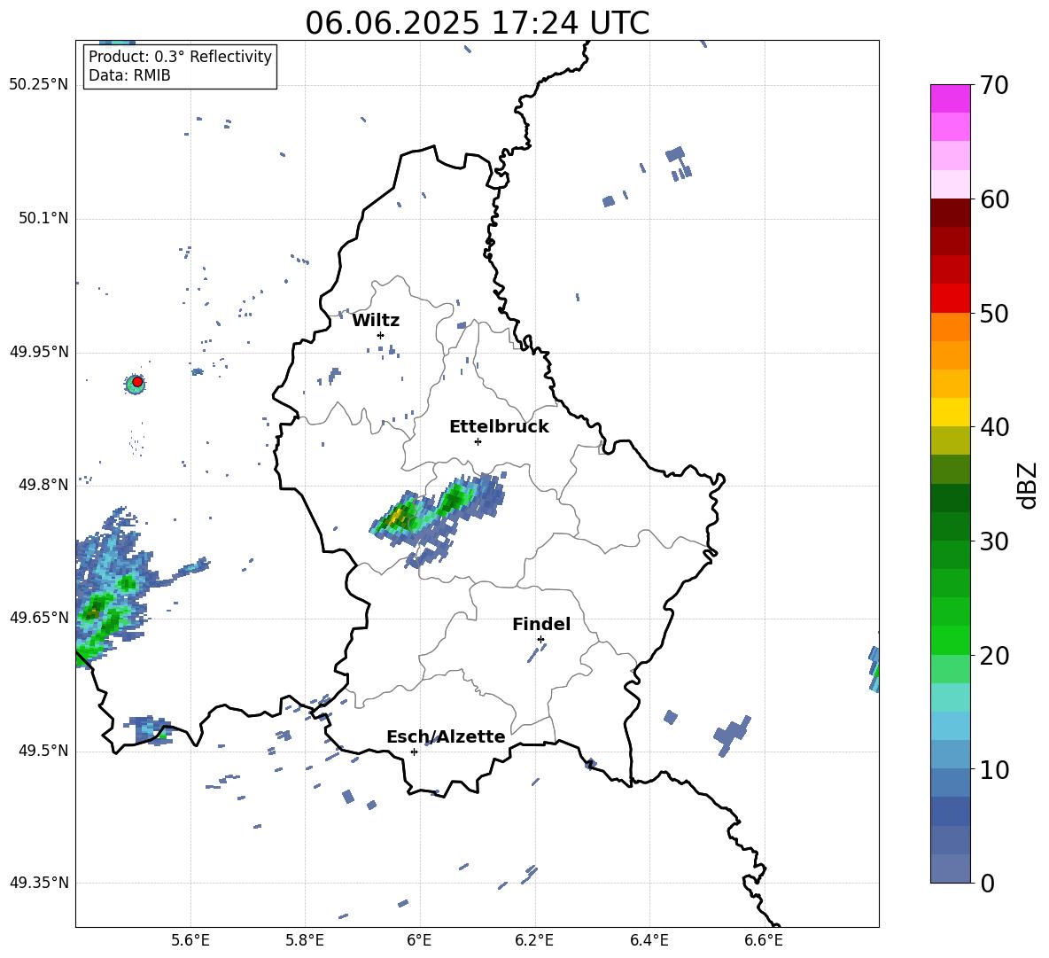Screen dimensions: 1049x958
Task: Click the 6.2°E longitude label
Action: tap(534, 940)
